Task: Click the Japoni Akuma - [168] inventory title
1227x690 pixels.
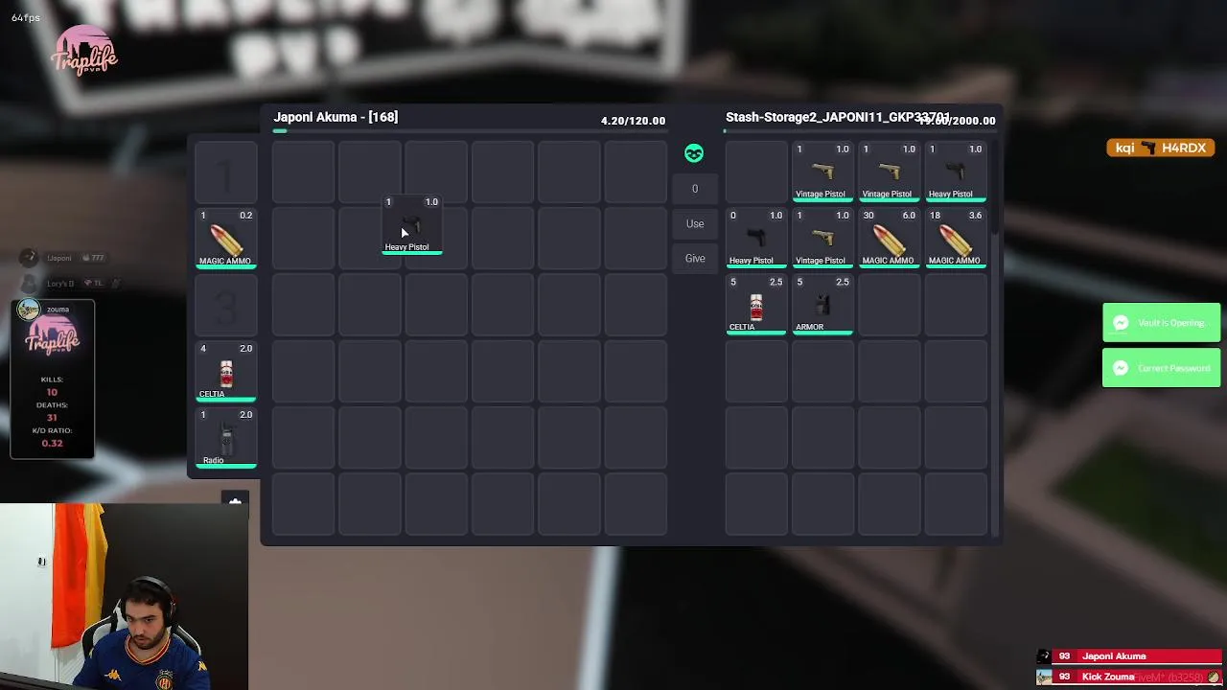Action: point(336,117)
